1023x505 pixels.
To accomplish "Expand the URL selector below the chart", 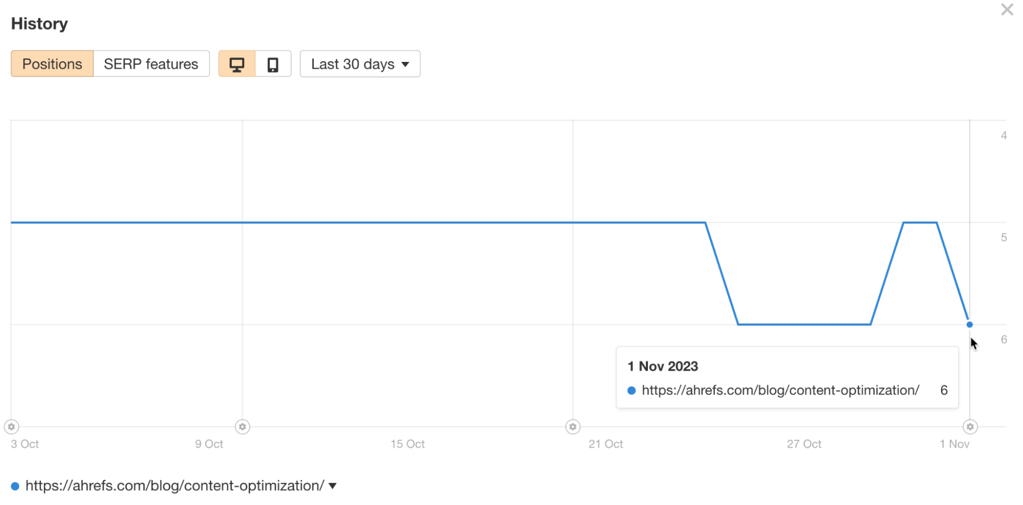I will 333,485.
